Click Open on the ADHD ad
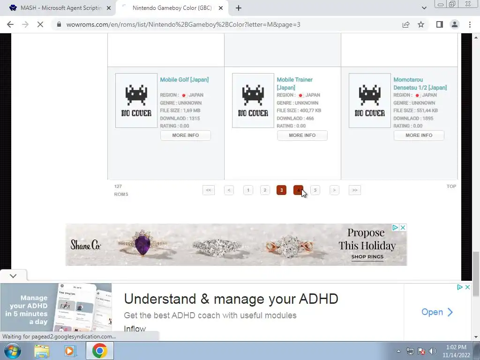 click(437, 312)
